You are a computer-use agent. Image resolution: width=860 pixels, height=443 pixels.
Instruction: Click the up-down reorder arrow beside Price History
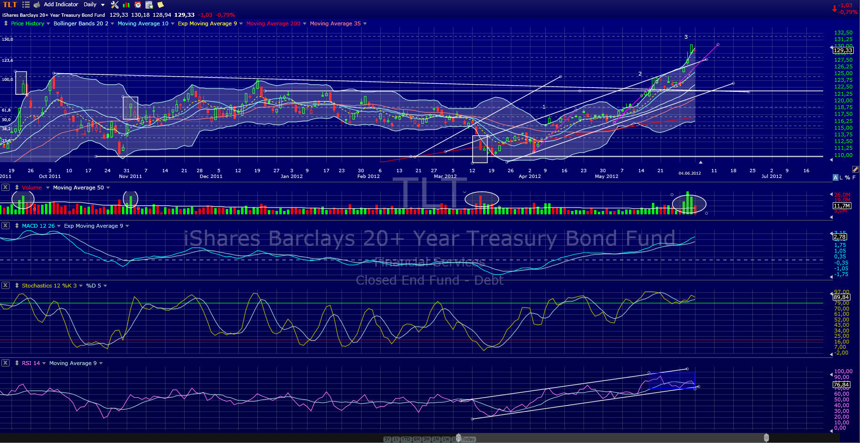coord(6,23)
